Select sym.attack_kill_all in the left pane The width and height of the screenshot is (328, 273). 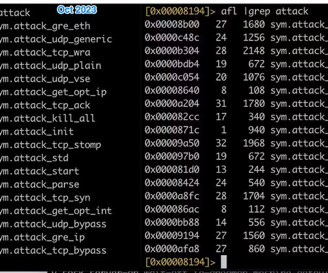pos(48,119)
